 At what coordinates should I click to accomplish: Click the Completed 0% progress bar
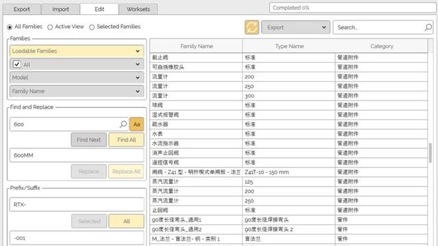pos(352,8)
